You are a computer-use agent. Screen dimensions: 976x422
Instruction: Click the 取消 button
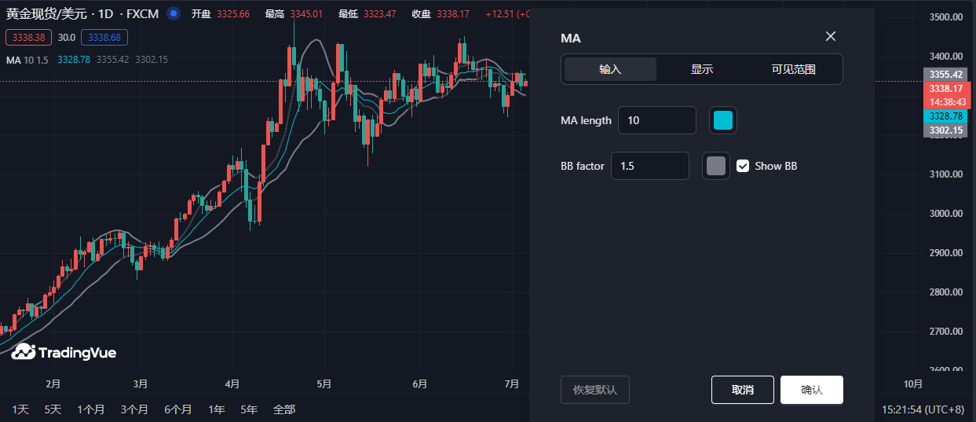pos(742,390)
